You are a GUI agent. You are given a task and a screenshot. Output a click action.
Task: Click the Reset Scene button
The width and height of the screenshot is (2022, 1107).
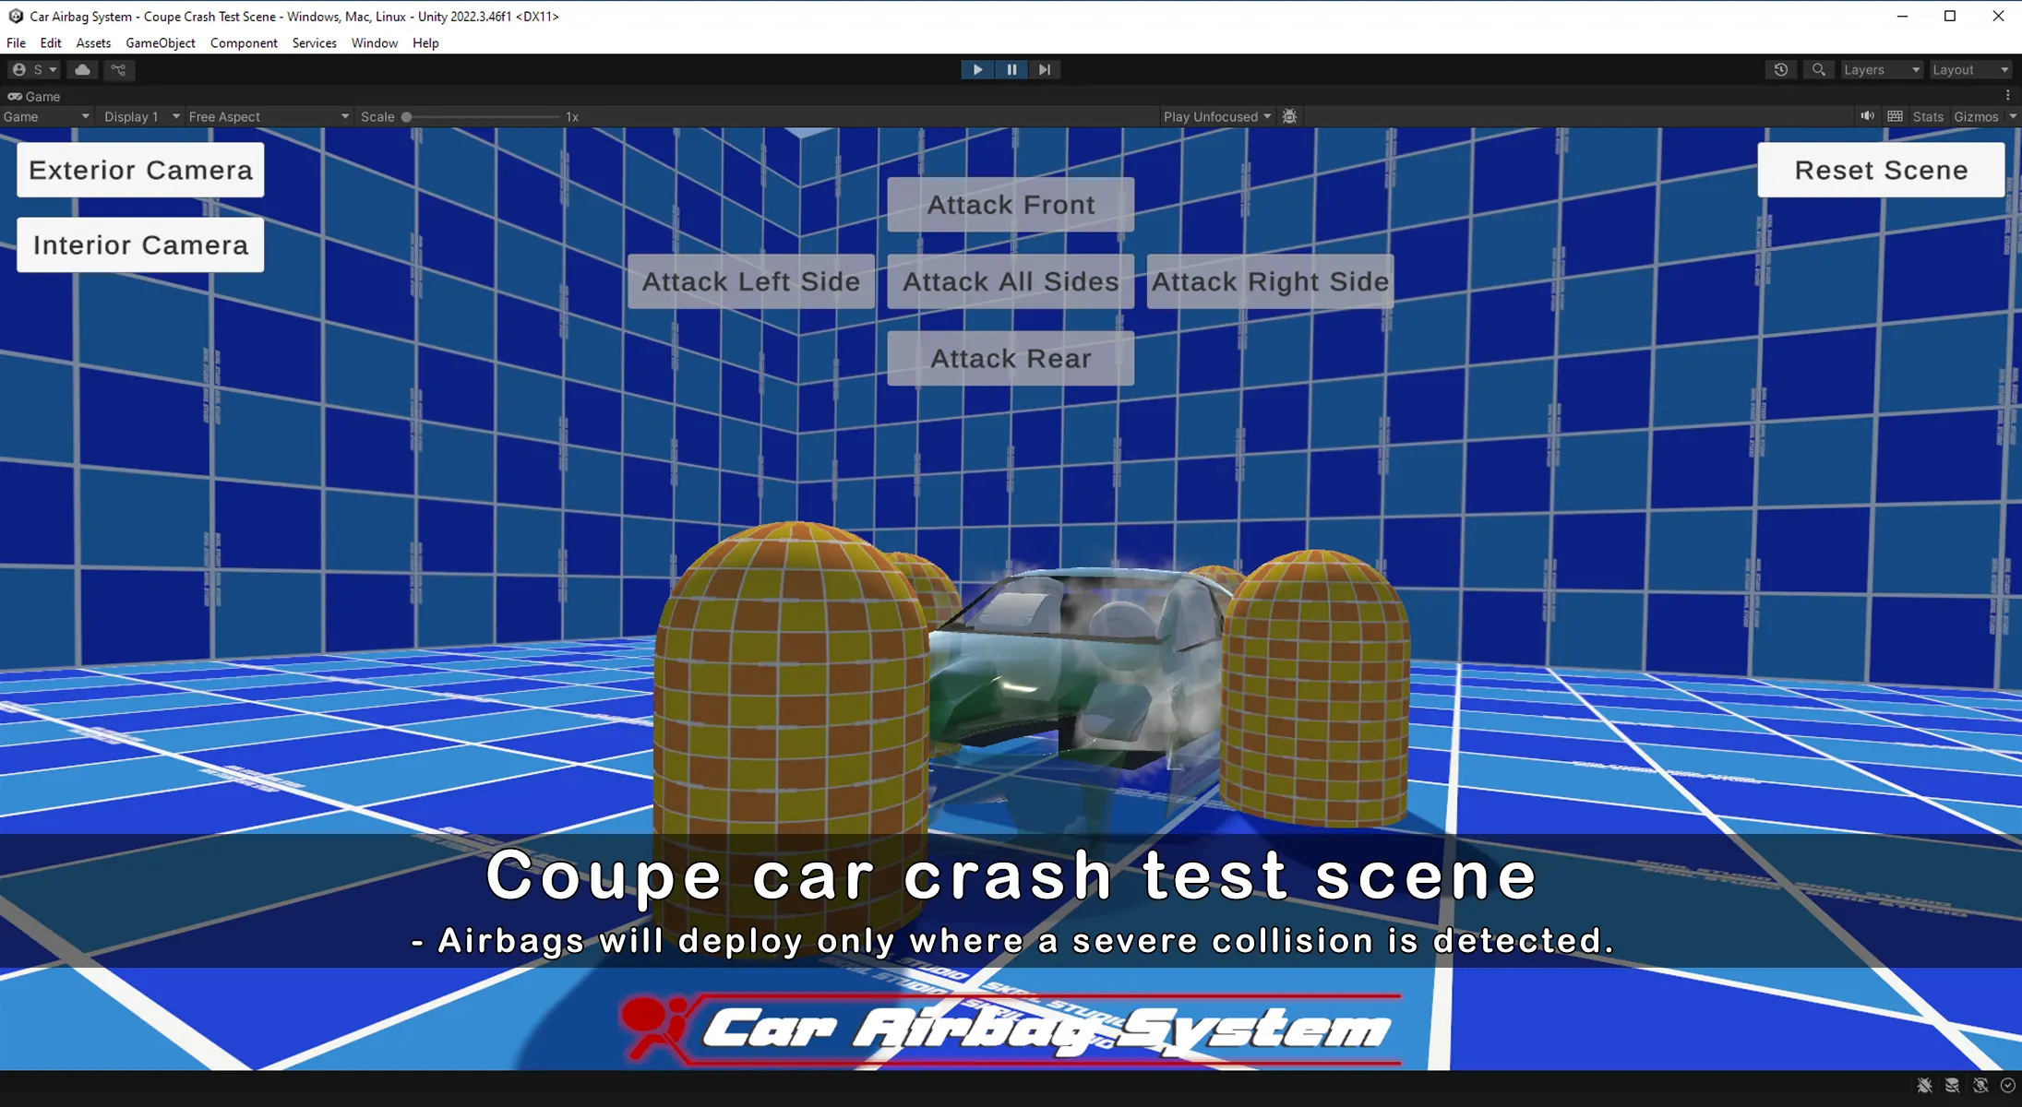point(1880,170)
